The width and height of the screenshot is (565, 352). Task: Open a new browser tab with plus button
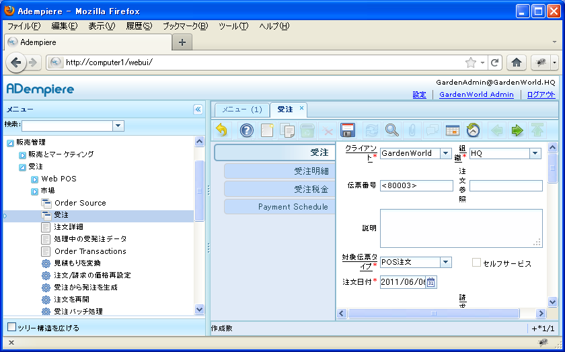click(x=182, y=42)
